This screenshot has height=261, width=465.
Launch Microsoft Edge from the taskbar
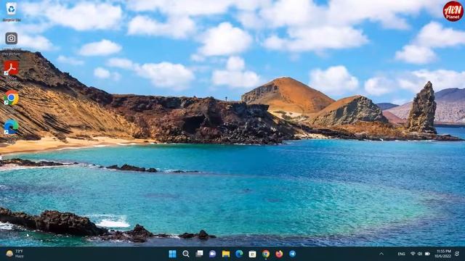239,254
